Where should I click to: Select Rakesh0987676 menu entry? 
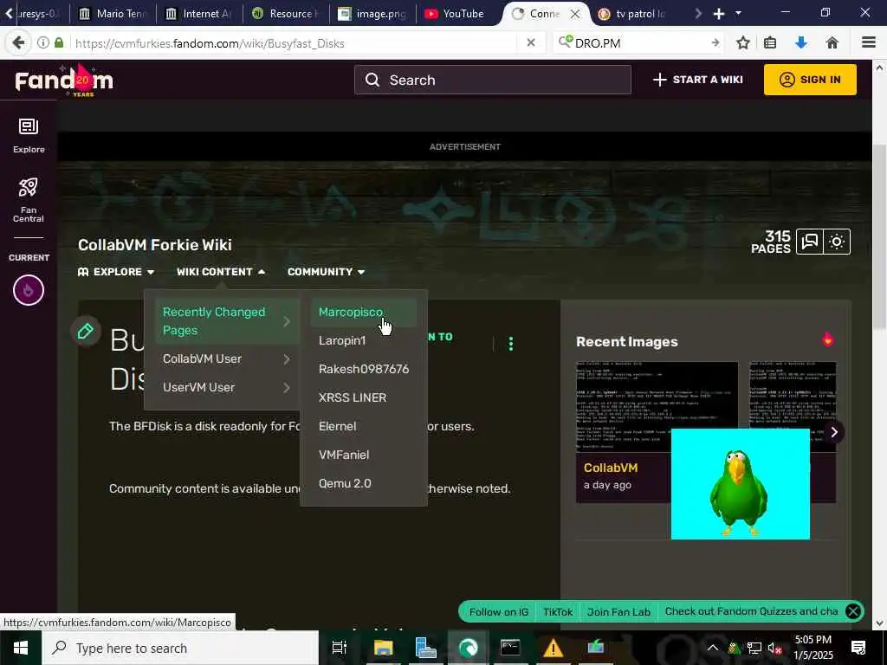pos(363,369)
